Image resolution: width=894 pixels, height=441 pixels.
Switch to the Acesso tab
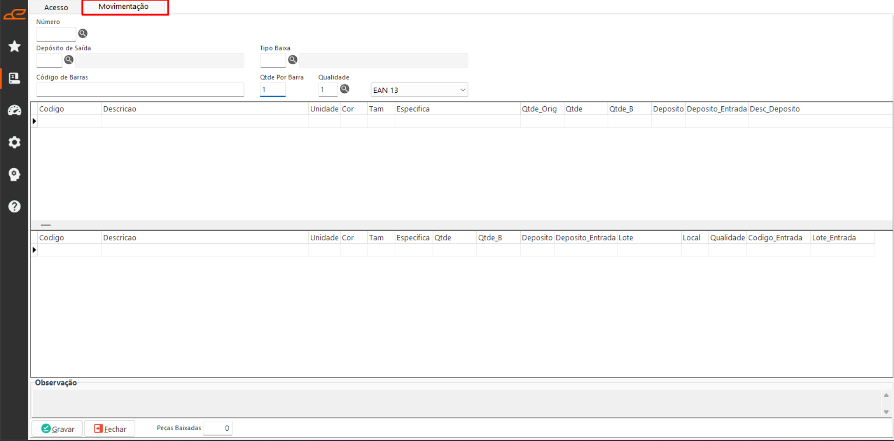pyautogui.click(x=56, y=7)
